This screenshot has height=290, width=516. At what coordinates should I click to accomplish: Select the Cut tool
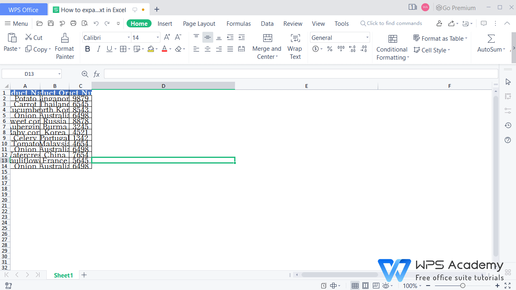tap(34, 37)
